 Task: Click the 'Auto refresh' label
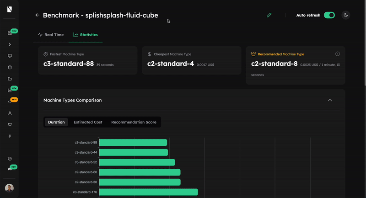click(x=308, y=15)
